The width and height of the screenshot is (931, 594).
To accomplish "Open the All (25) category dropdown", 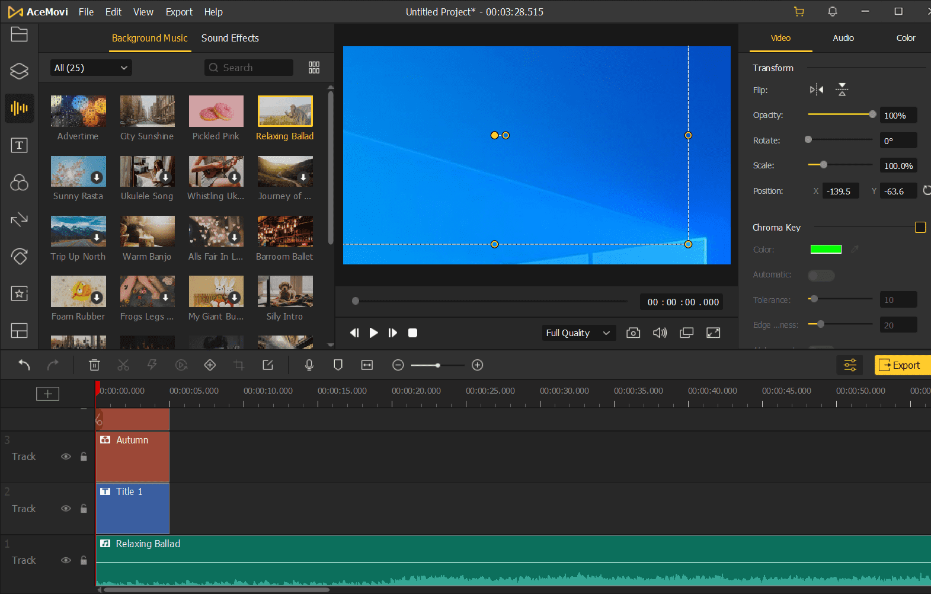I will point(91,68).
